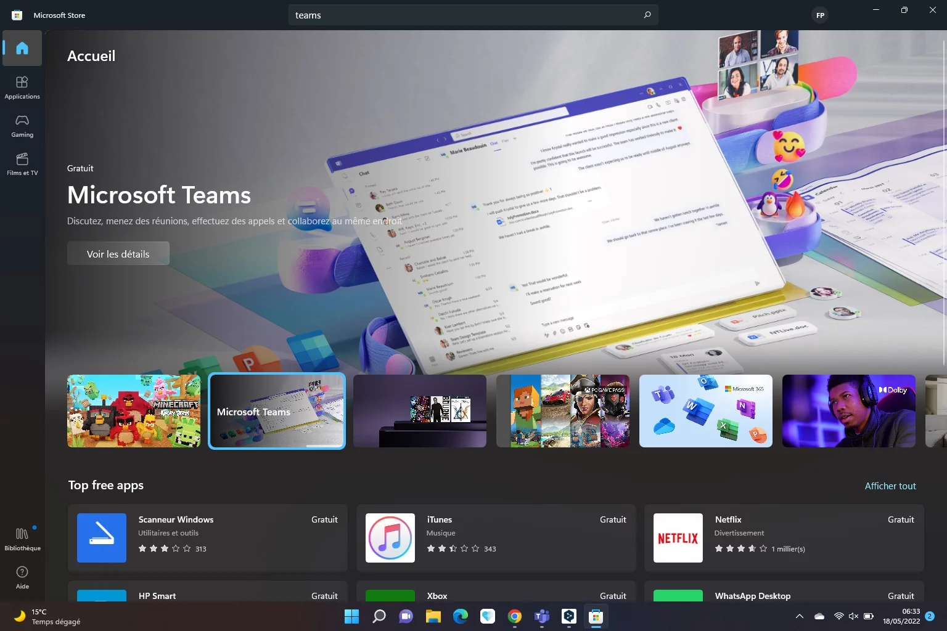This screenshot has width=947, height=631.
Task: Click the Top free apps heading
Action: click(106, 485)
